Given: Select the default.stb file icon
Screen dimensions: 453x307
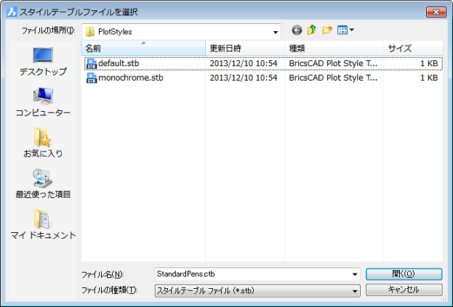Looking at the screenshot, I should [92, 64].
